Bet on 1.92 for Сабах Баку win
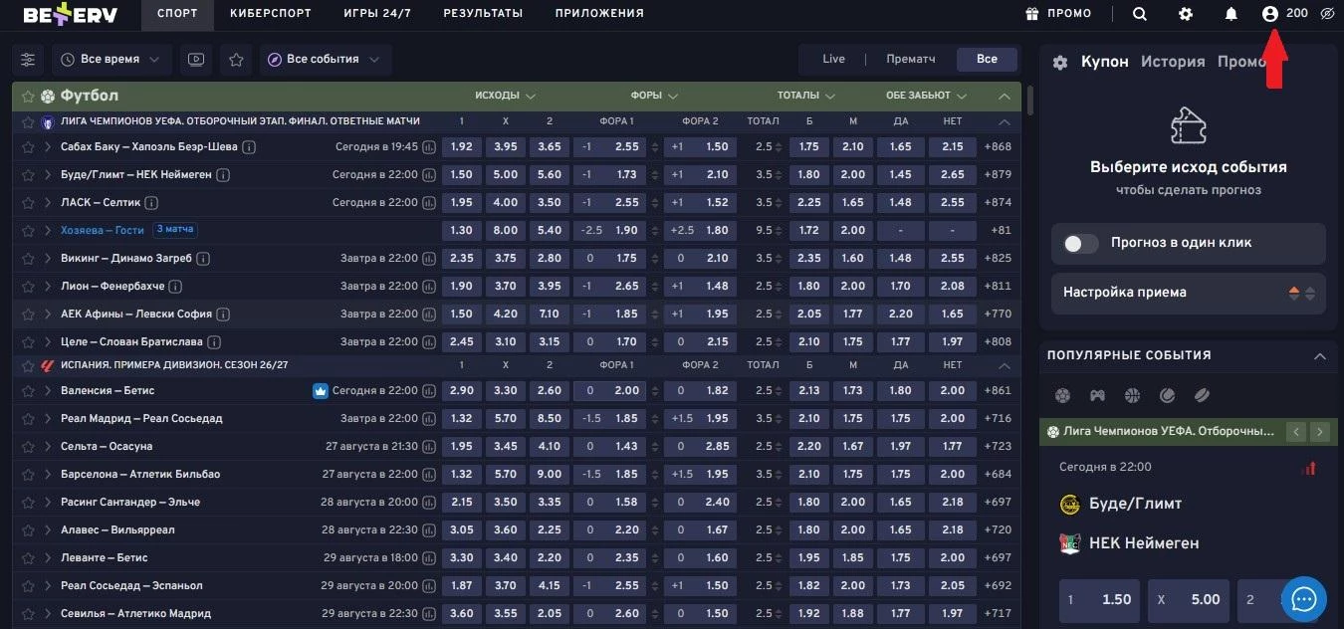This screenshot has height=629, width=1344. [x=461, y=146]
